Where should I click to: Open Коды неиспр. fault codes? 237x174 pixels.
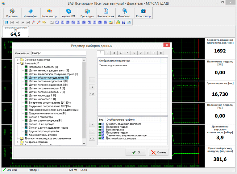[49, 13]
